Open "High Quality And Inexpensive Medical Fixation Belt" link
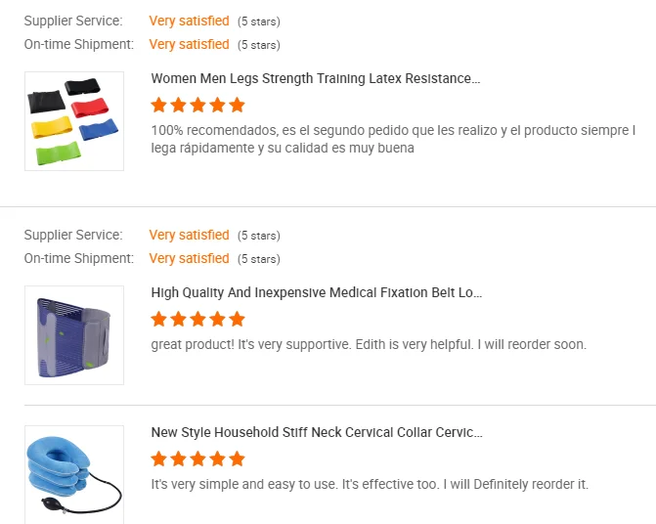Viewport: 656px width, 524px height. coord(317,292)
